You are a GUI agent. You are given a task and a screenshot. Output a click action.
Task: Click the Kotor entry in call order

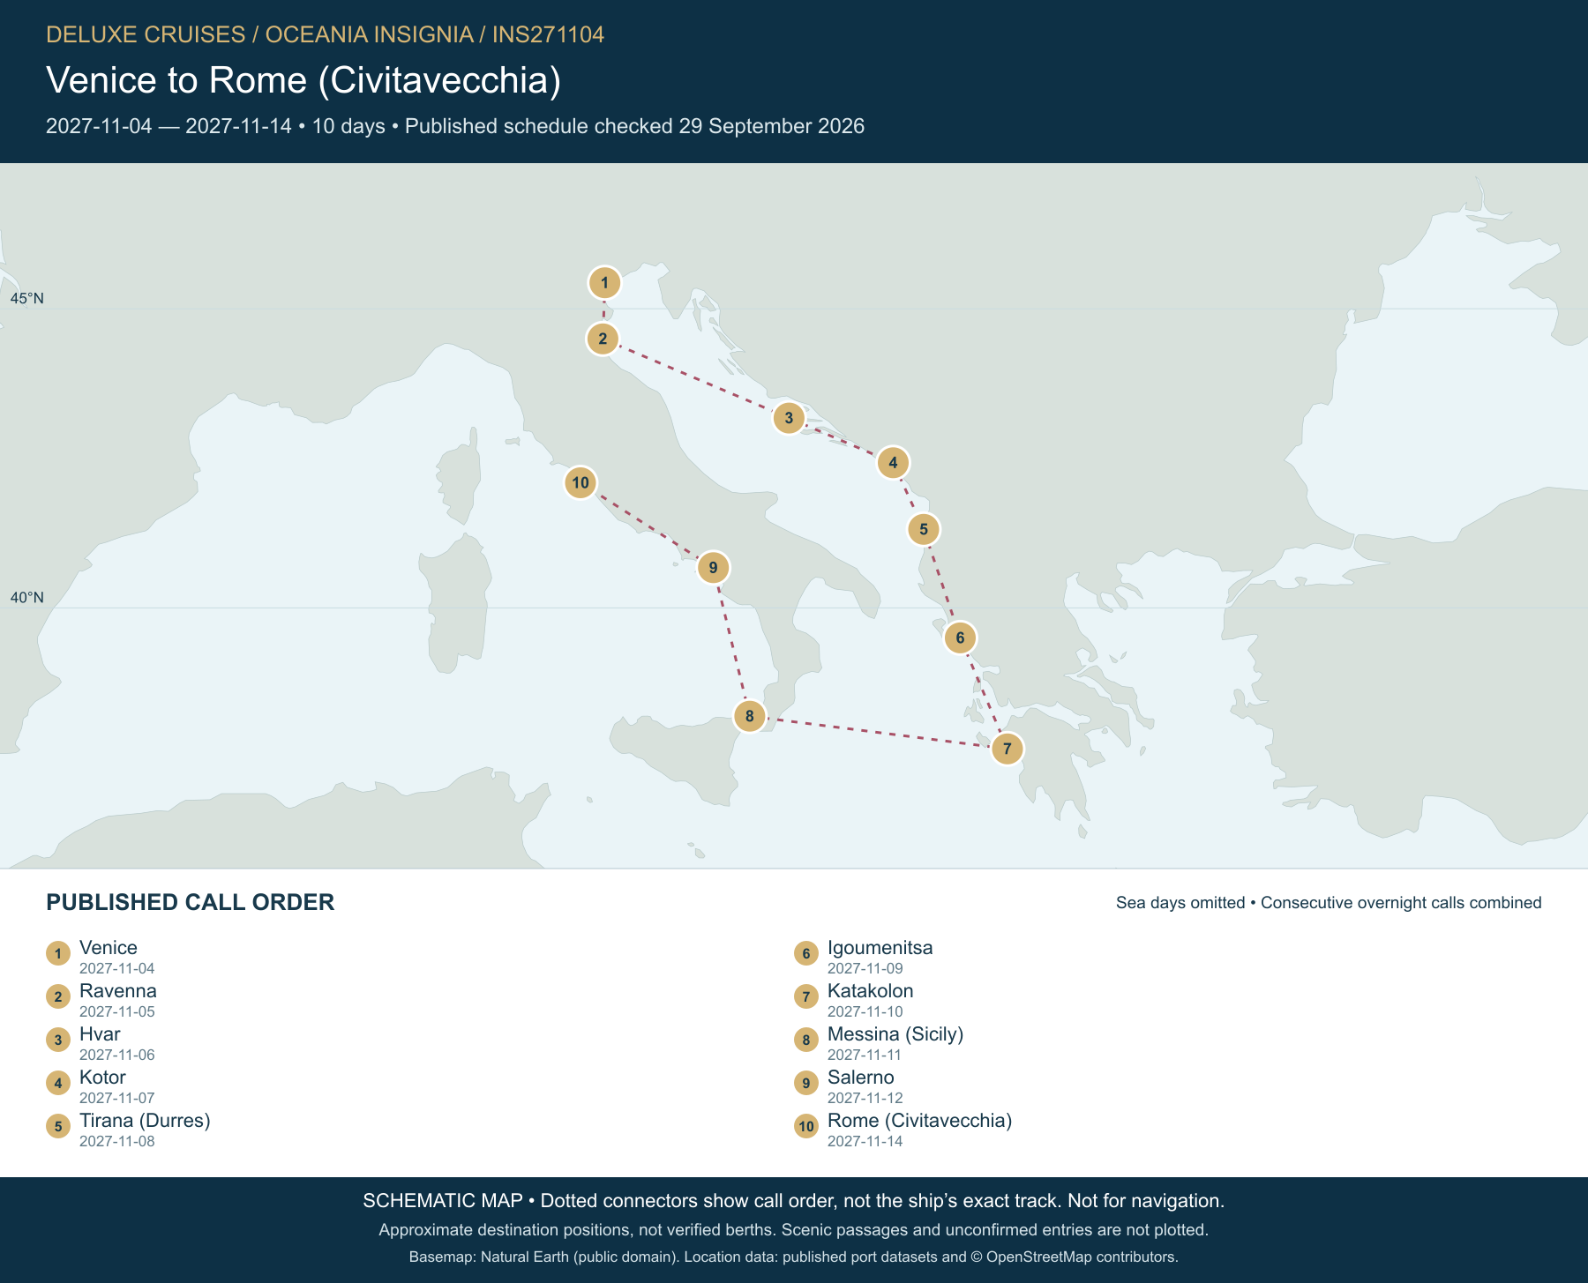click(x=102, y=1078)
